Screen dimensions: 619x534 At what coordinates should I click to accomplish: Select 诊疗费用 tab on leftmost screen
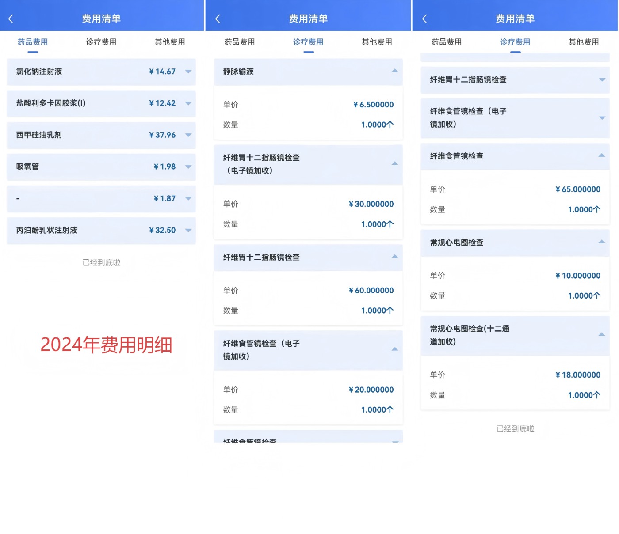click(x=101, y=42)
